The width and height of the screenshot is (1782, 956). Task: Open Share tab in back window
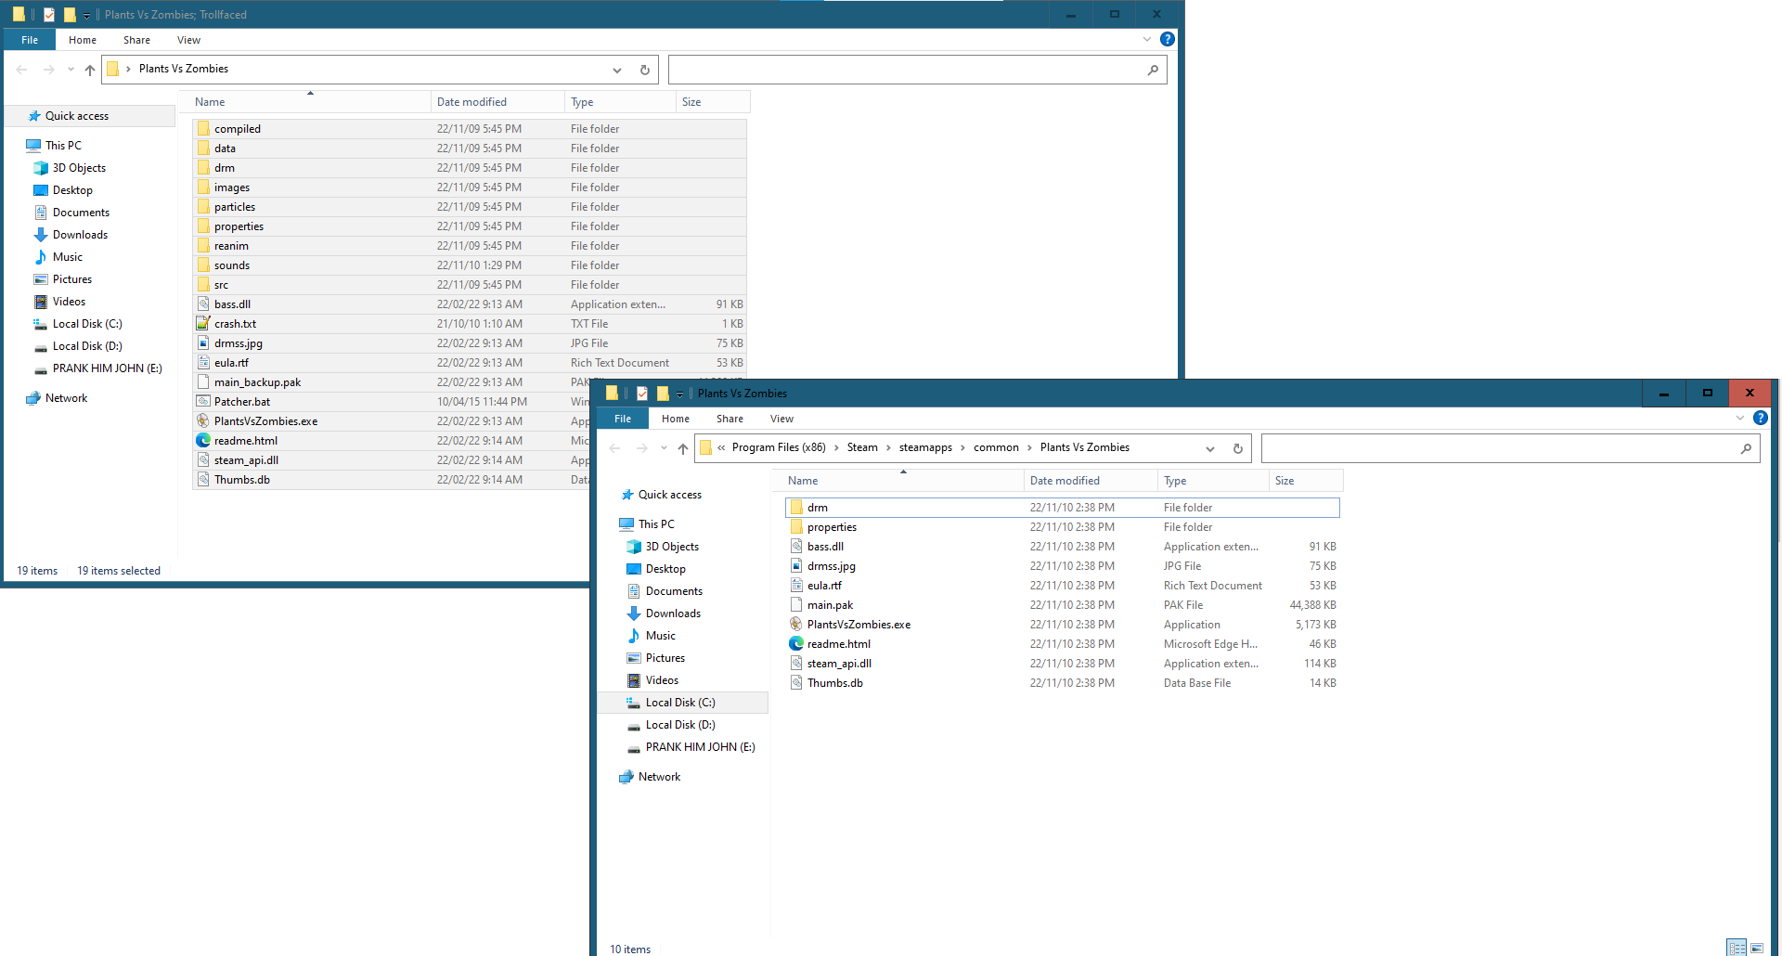pyautogui.click(x=136, y=40)
